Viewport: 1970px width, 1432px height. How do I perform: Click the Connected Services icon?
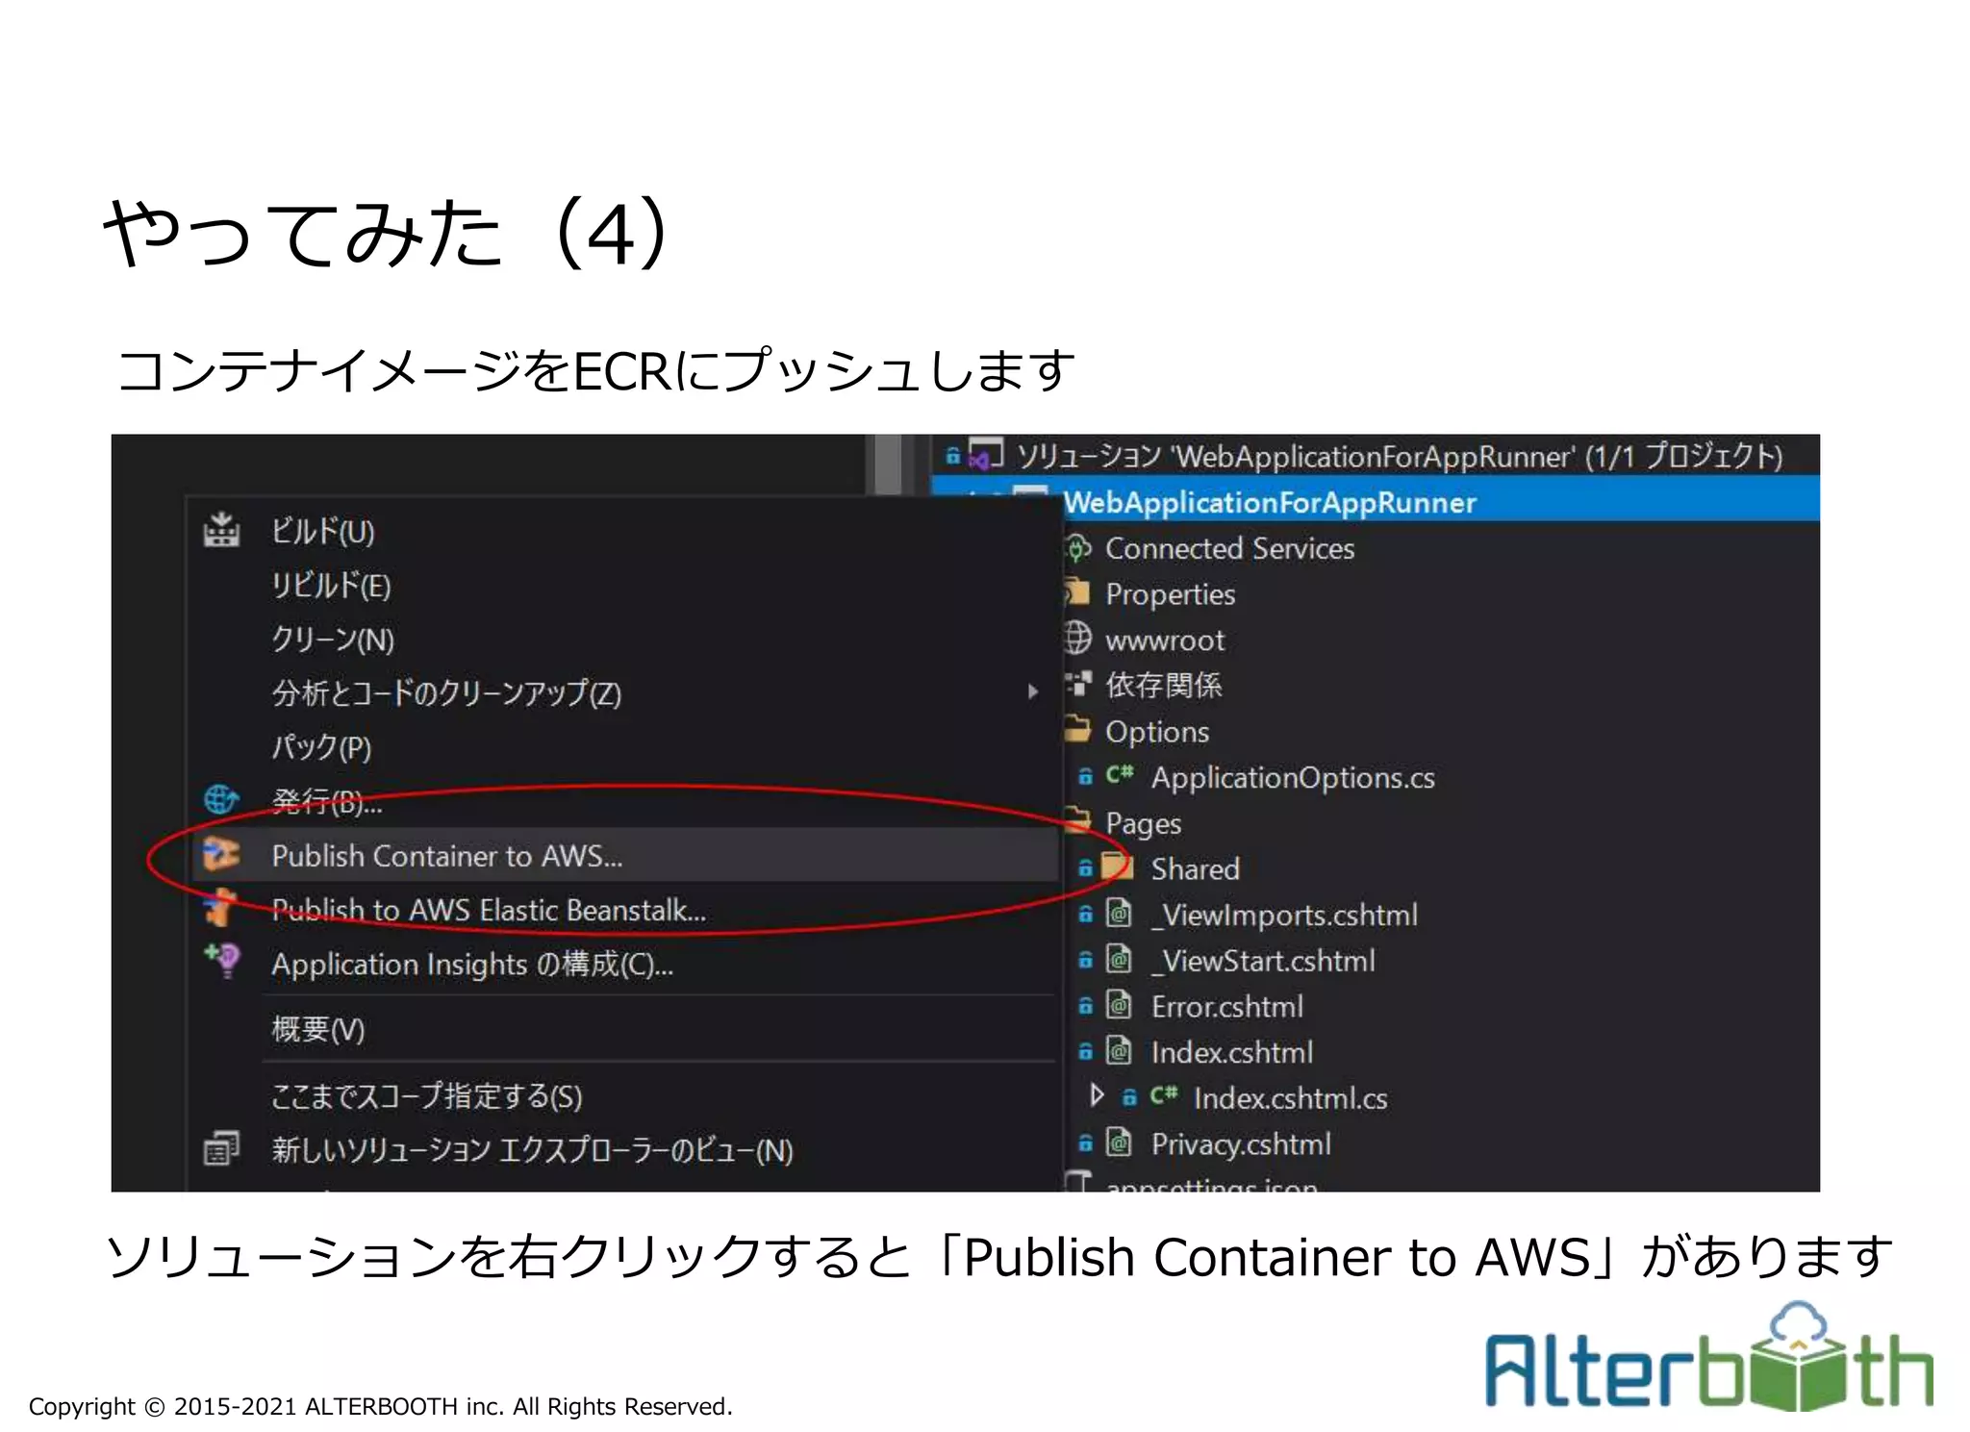coord(1078,548)
